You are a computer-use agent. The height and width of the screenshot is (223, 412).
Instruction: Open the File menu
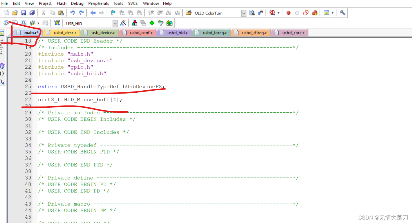click(5, 3)
